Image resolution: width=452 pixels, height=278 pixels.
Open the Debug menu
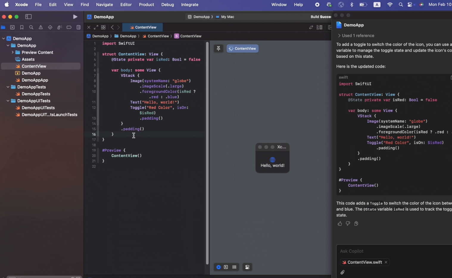tap(168, 5)
